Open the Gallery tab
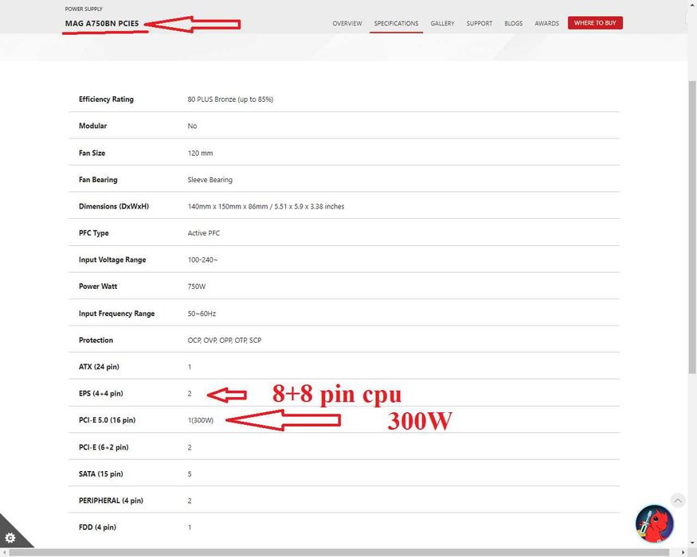Screen dimensions: 697x557 pos(442,23)
